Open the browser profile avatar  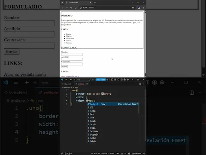coord(139,8)
